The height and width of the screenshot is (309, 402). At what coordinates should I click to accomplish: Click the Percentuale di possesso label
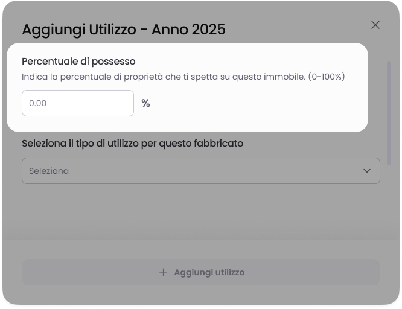[x=78, y=62]
